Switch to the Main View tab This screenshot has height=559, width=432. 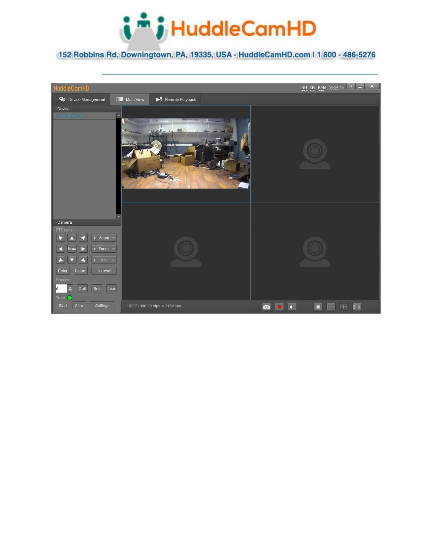130,100
